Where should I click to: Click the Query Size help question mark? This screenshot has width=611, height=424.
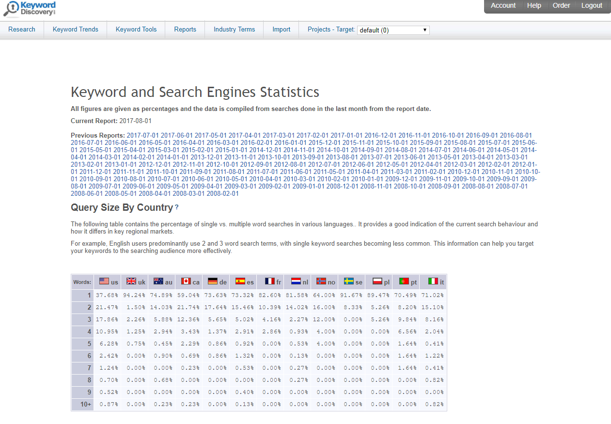(176, 207)
